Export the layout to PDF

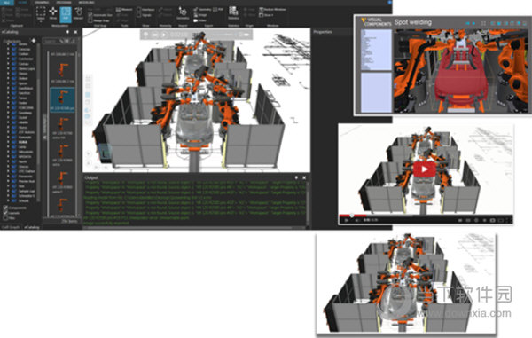point(218,10)
